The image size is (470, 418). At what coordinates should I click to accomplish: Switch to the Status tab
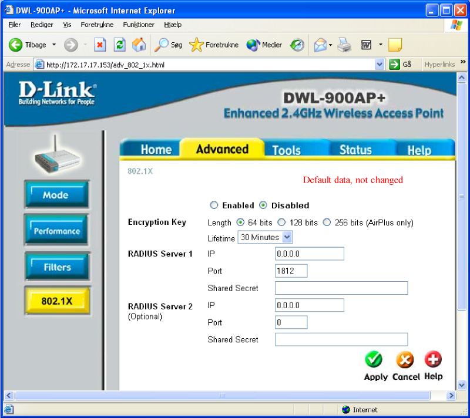[x=362, y=149]
